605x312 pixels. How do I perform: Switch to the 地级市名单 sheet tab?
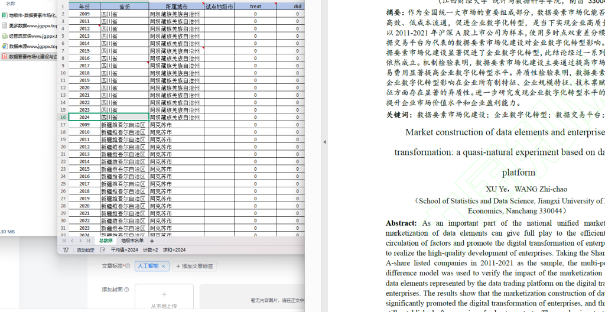coord(132,240)
